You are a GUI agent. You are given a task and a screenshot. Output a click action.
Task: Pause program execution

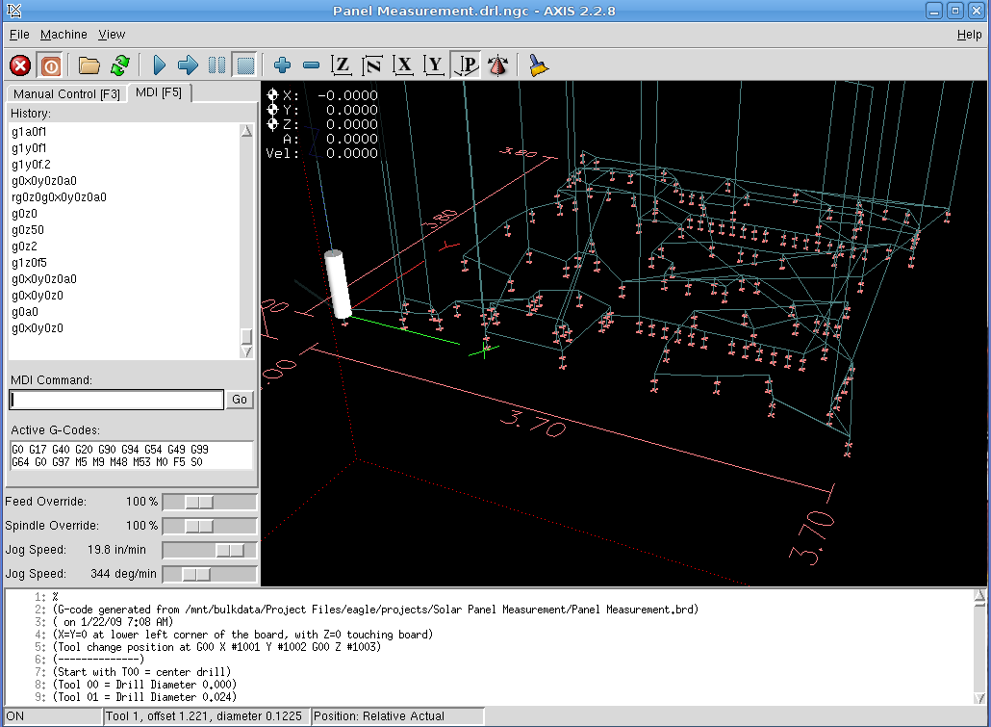(x=217, y=65)
